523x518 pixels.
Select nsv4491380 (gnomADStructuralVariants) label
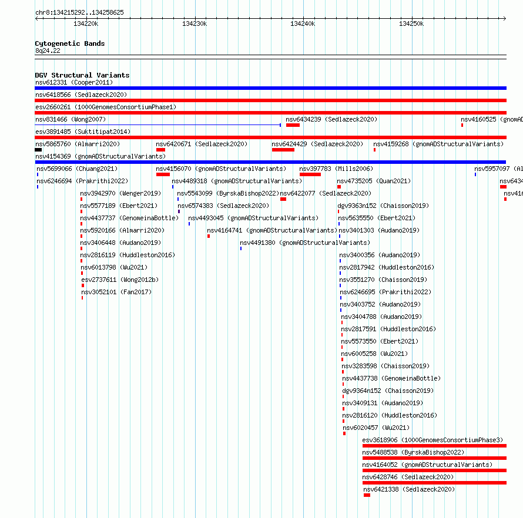[305, 243]
